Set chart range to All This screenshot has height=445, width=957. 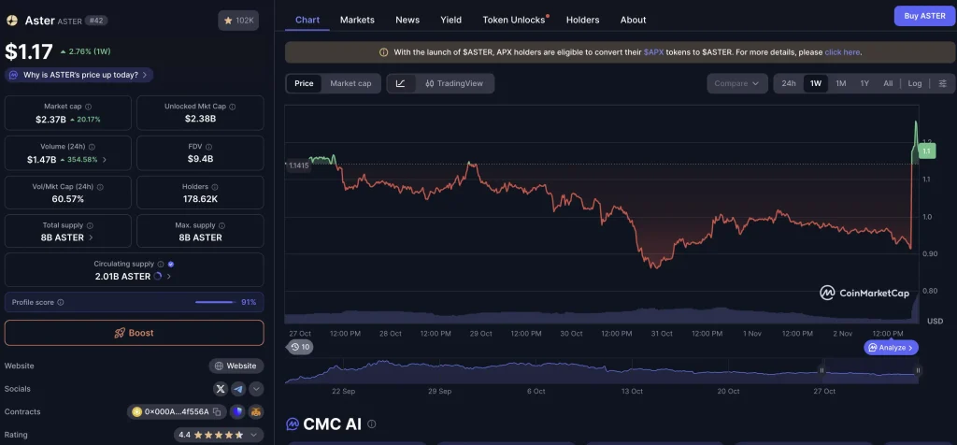tap(888, 83)
